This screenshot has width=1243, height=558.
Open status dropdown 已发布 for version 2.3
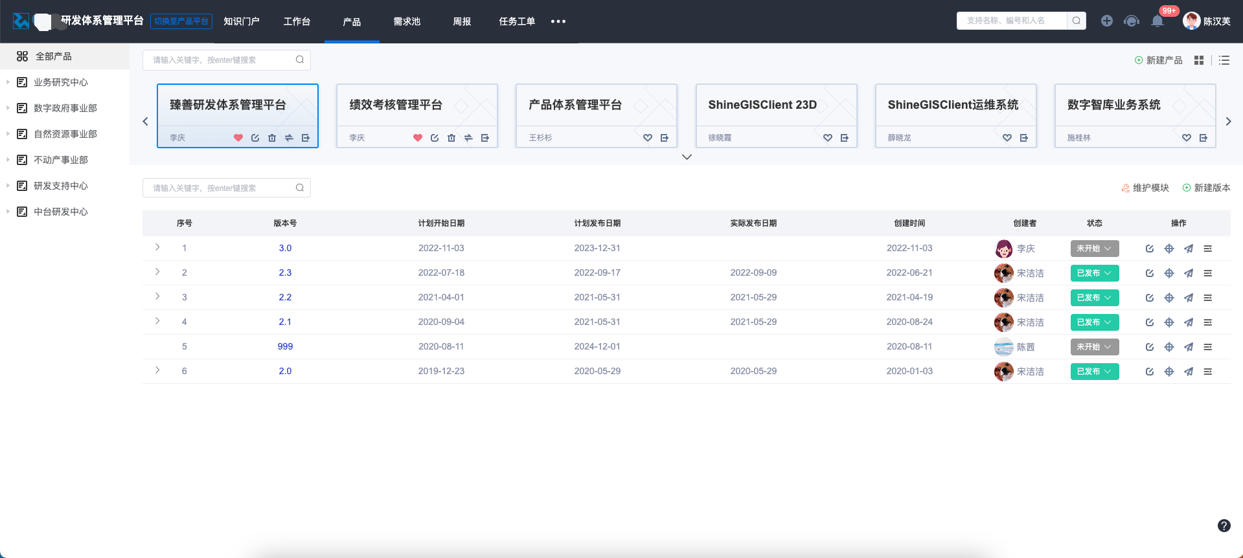click(x=1095, y=273)
